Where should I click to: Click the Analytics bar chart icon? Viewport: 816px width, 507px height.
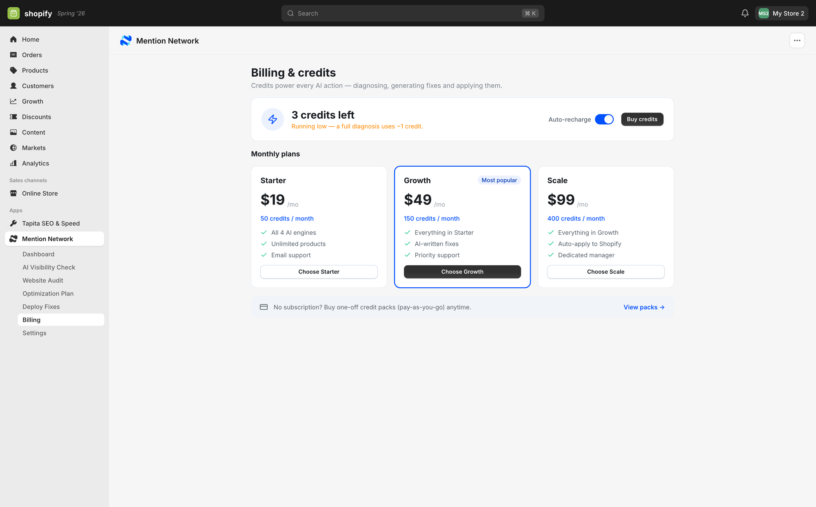click(13, 163)
